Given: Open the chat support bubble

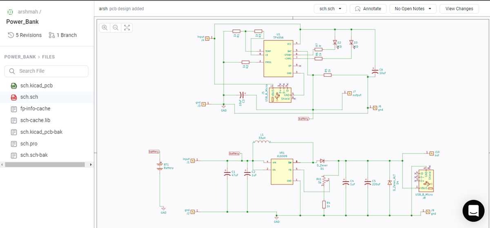Looking at the screenshot, I should [x=473, y=211].
